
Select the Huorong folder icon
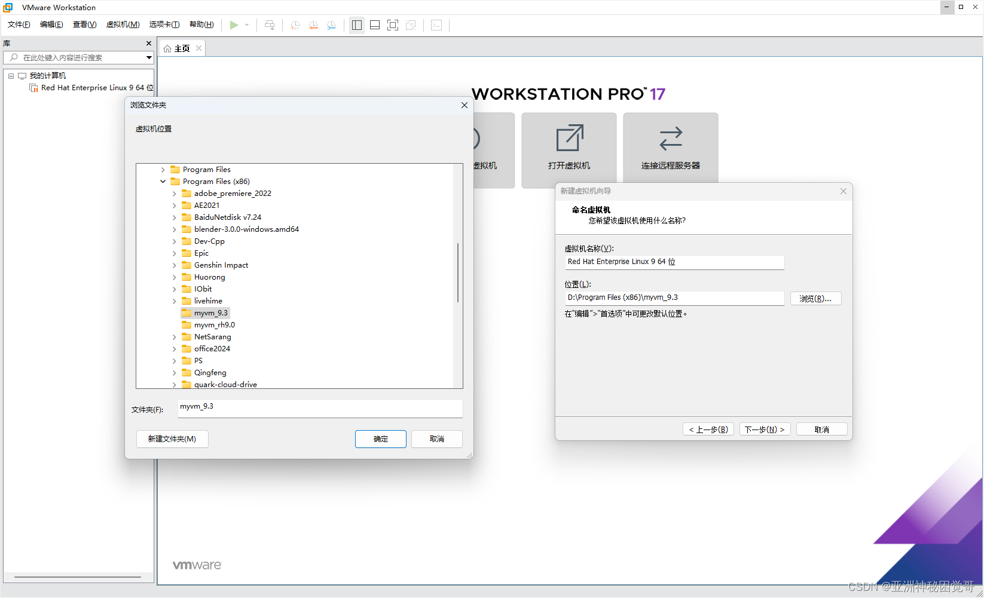tap(187, 277)
